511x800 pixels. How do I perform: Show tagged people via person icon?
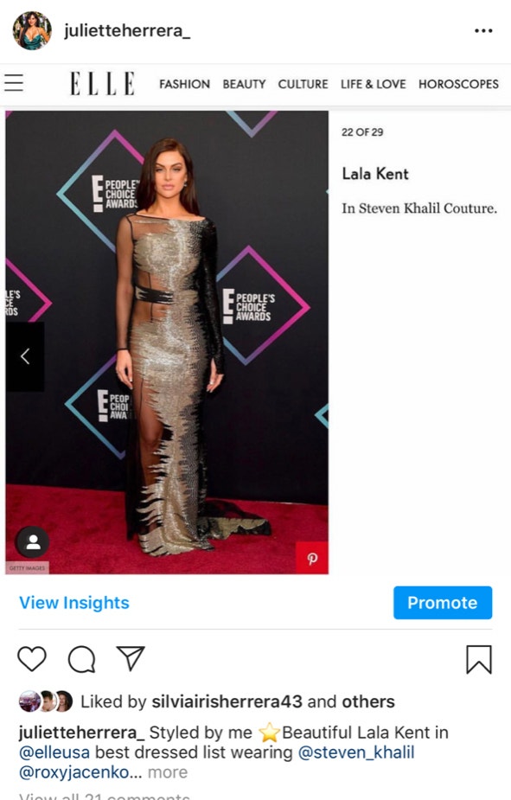click(33, 541)
